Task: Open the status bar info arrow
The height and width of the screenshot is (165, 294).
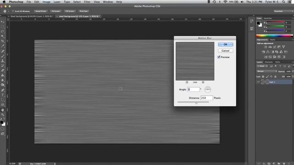Action: pos(55,164)
